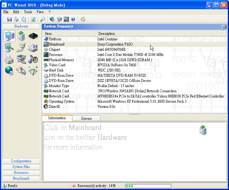Click the info icon in the status bar
The image size is (229, 190).
click(4, 185)
